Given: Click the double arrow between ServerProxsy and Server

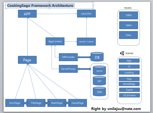Looking at the screenshot, I should (x=84, y=69).
